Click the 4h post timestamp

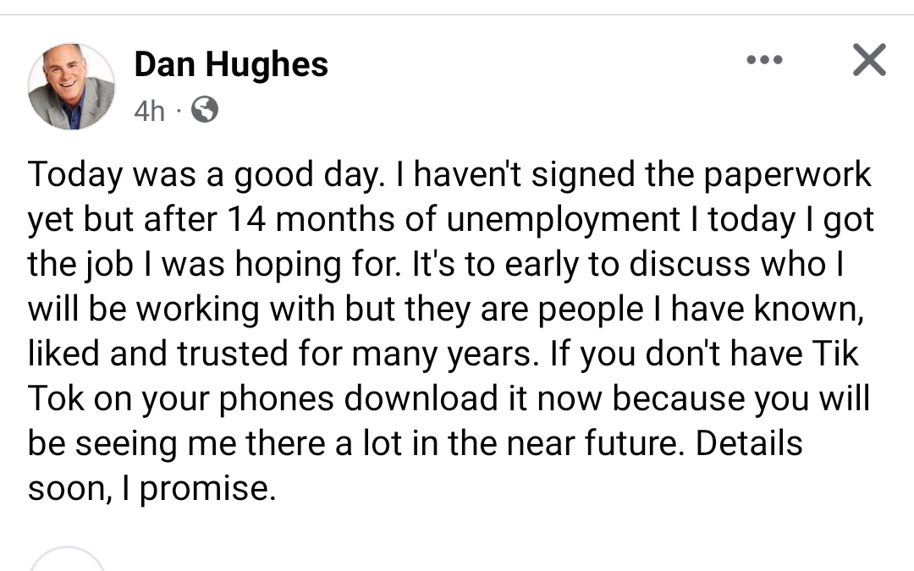pyautogui.click(x=149, y=111)
